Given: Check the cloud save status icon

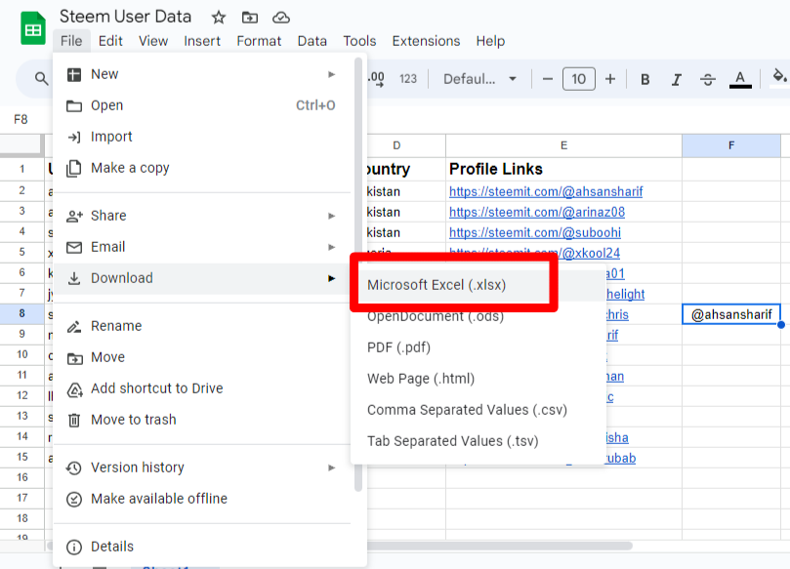Looking at the screenshot, I should (281, 18).
